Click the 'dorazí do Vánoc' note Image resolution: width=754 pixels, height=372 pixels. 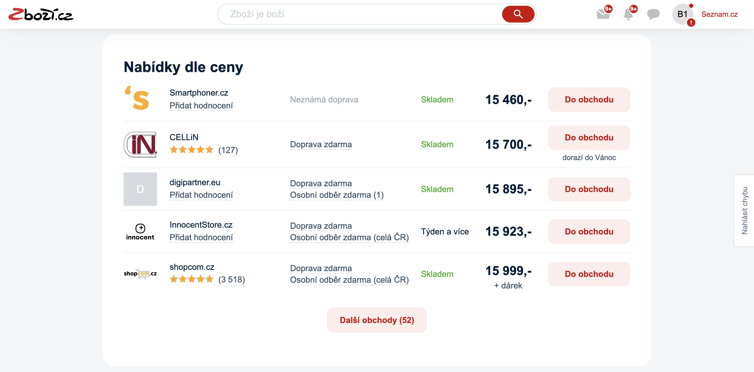point(589,158)
